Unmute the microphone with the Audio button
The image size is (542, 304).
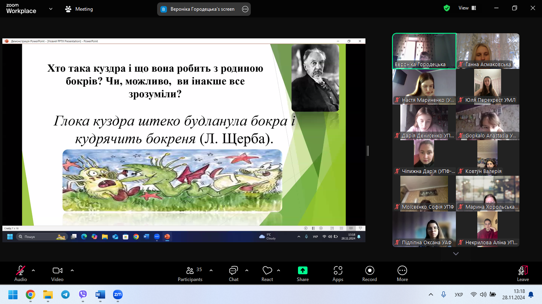click(x=21, y=274)
